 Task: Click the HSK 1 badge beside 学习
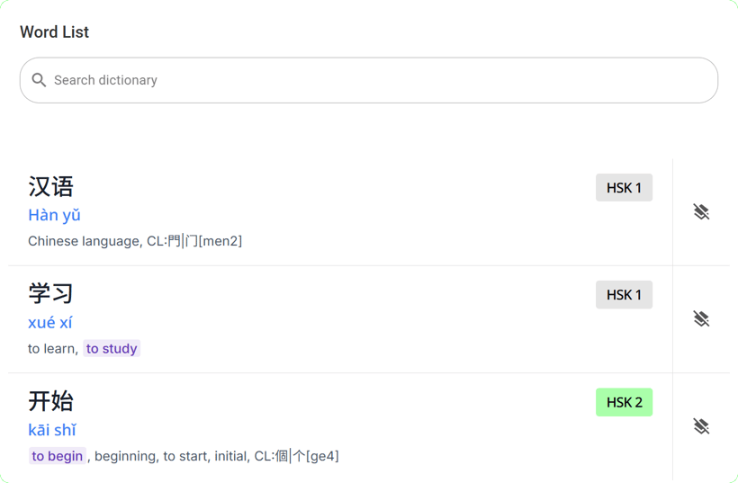[x=624, y=295]
